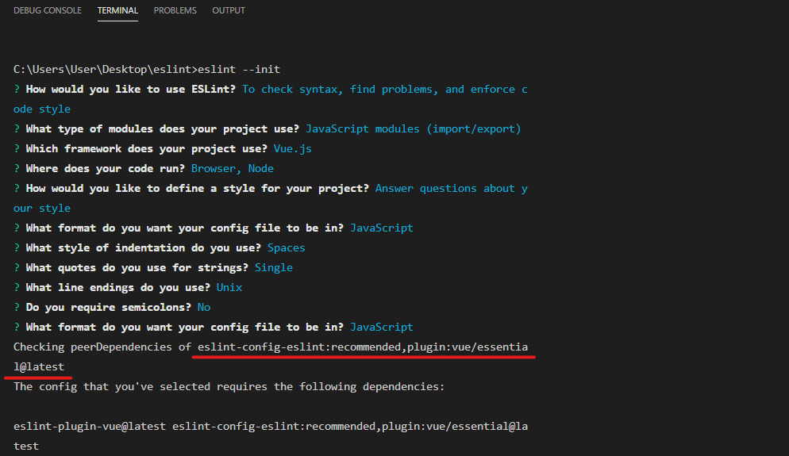Click the 'Single' quotes answer
Viewport: 789px width, 456px height.
coord(274,267)
